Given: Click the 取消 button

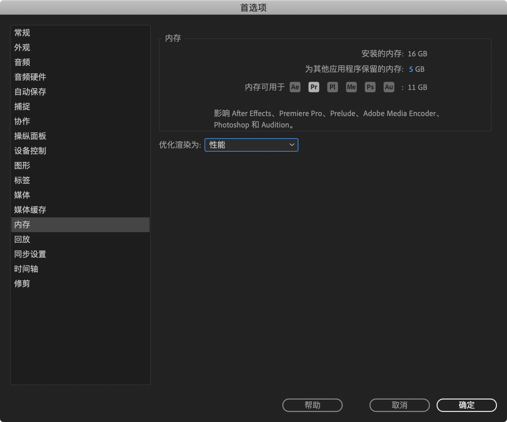Looking at the screenshot, I should (400, 405).
